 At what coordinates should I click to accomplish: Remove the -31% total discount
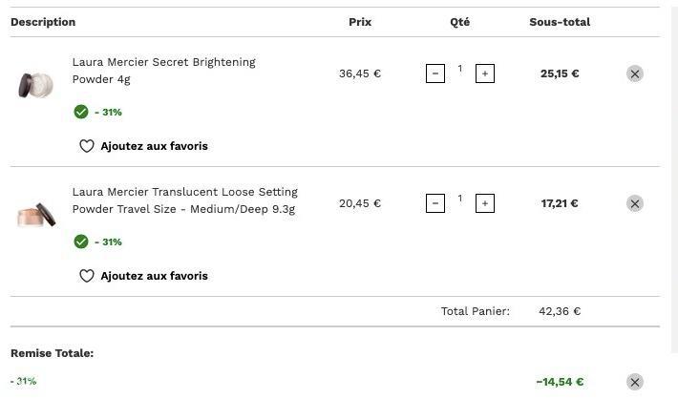[x=635, y=382]
